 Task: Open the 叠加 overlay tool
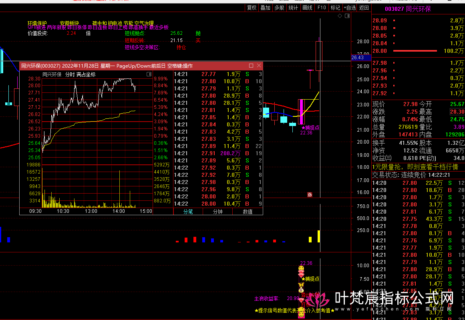tap(265, 8)
